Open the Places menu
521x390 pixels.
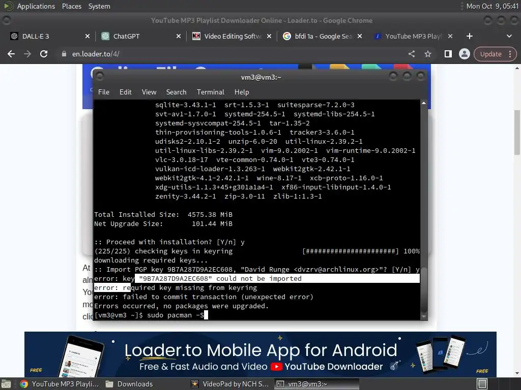tap(71, 6)
